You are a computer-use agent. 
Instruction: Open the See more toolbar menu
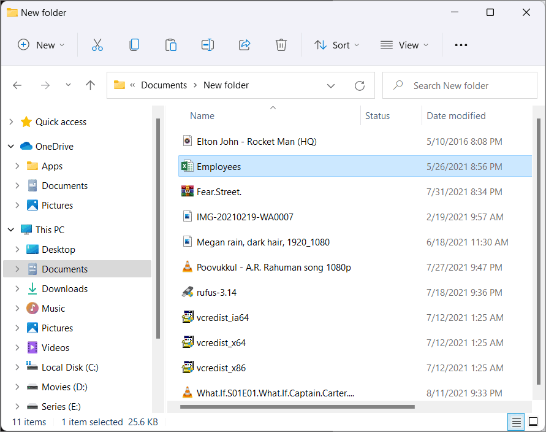pyautogui.click(x=461, y=44)
